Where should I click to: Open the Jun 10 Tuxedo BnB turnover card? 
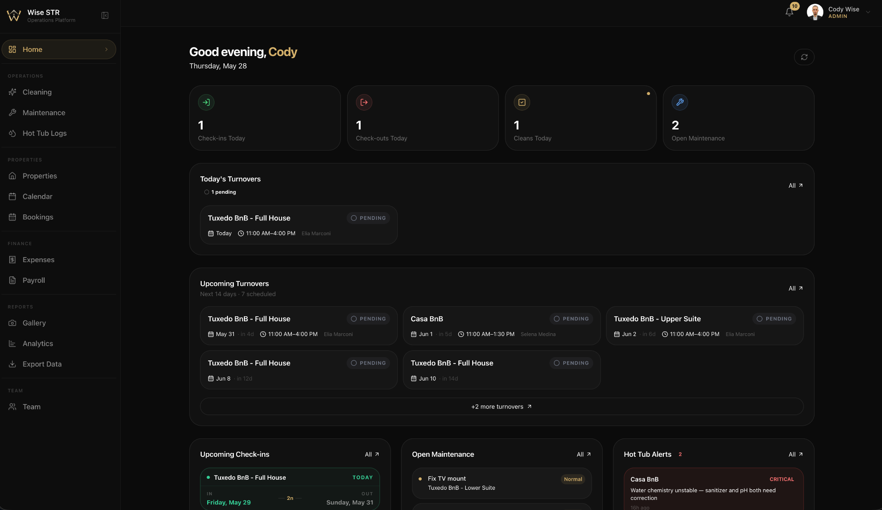tap(502, 370)
